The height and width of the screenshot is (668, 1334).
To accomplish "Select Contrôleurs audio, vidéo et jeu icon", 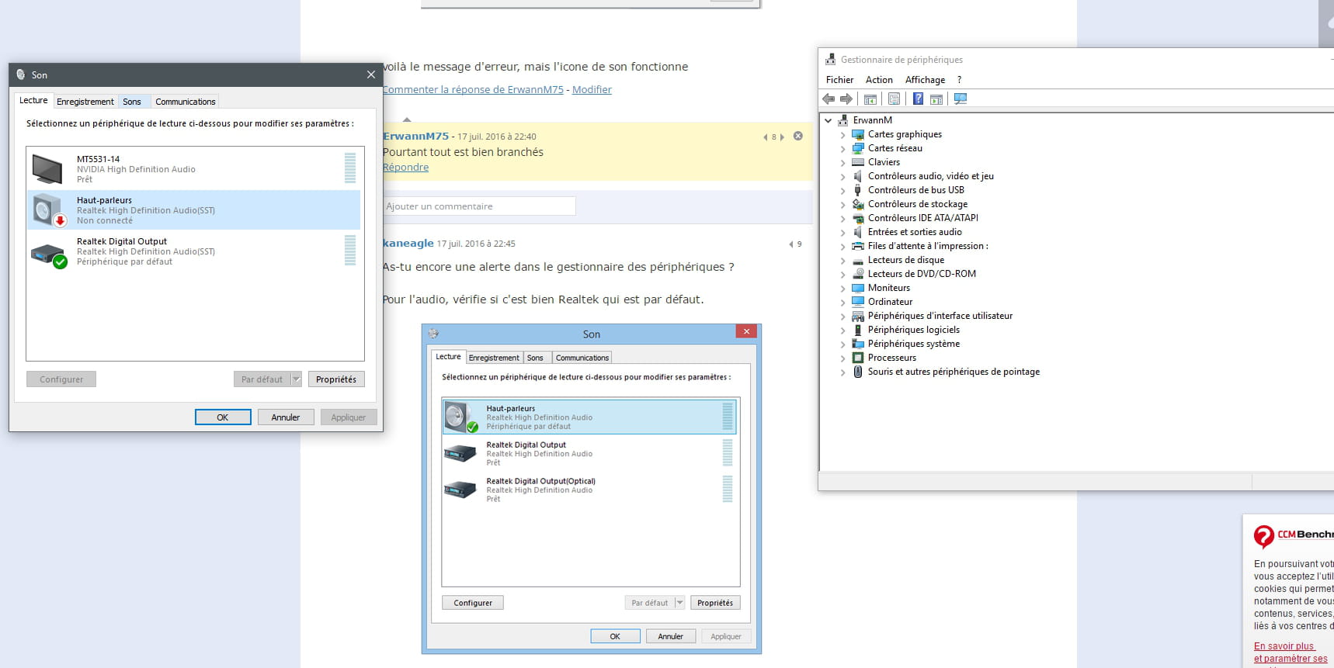I will [858, 176].
